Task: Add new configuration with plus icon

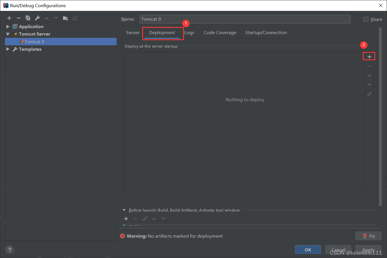Action: [9, 18]
